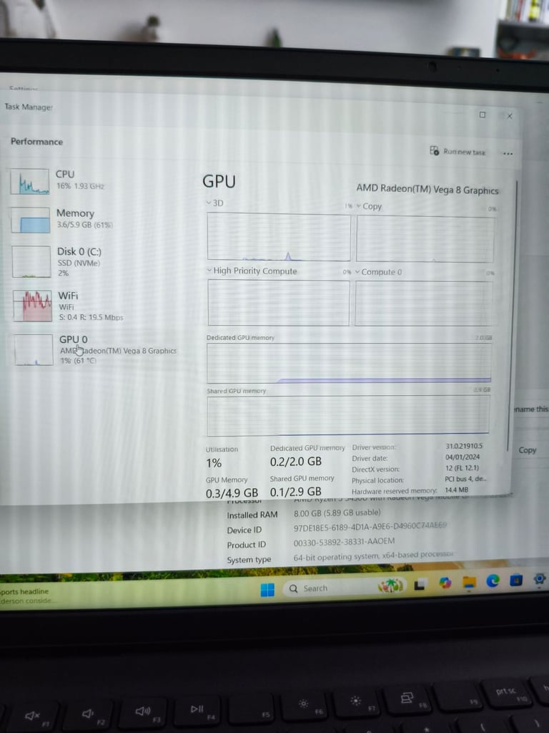The width and height of the screenshot is (549, 733).
Task: Click 'PCI bus 4, de...' physical location
Action: 465,478
